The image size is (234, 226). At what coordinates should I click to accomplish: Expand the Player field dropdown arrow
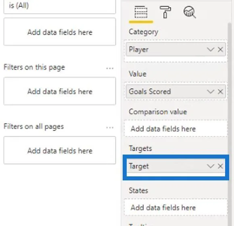tap(211, 49)
